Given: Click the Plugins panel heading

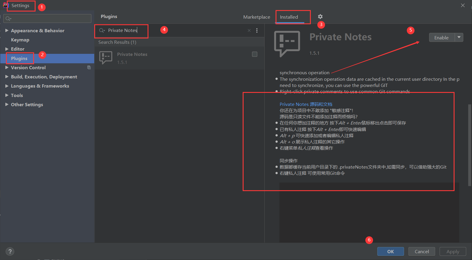Looking at the screenshot, I should [109, 17].
